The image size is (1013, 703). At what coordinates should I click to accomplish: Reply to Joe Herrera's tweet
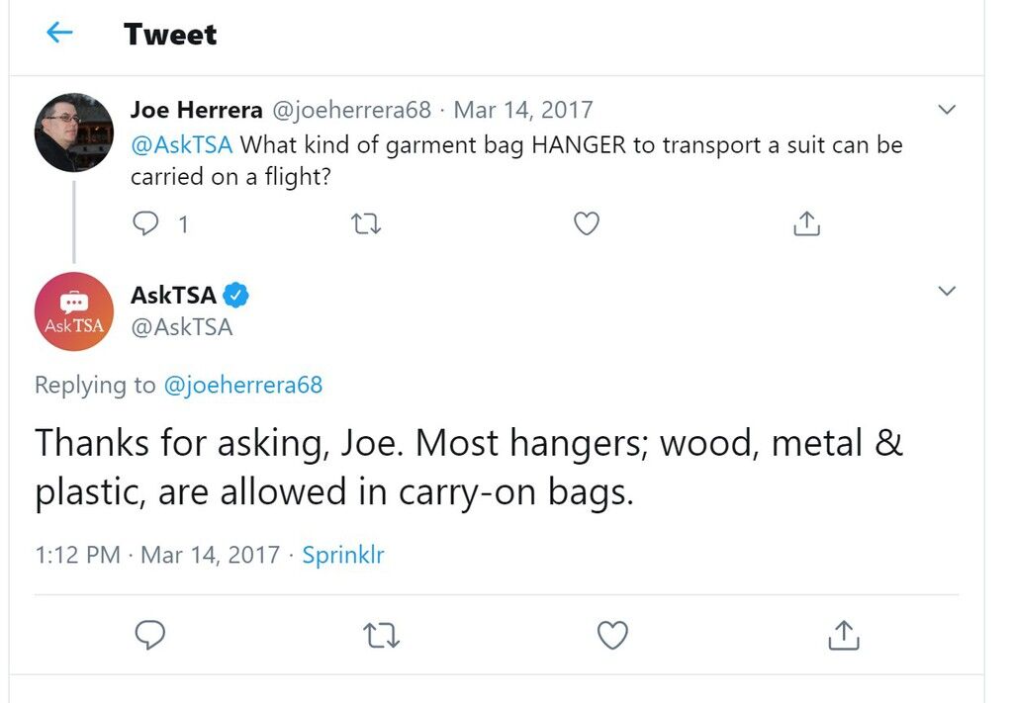tap(145, 223)
